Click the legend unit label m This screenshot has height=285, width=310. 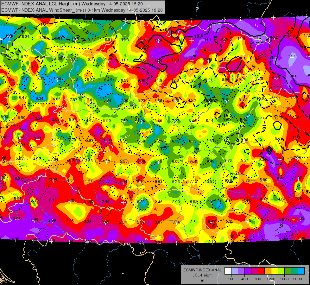(x=202, y=280)
